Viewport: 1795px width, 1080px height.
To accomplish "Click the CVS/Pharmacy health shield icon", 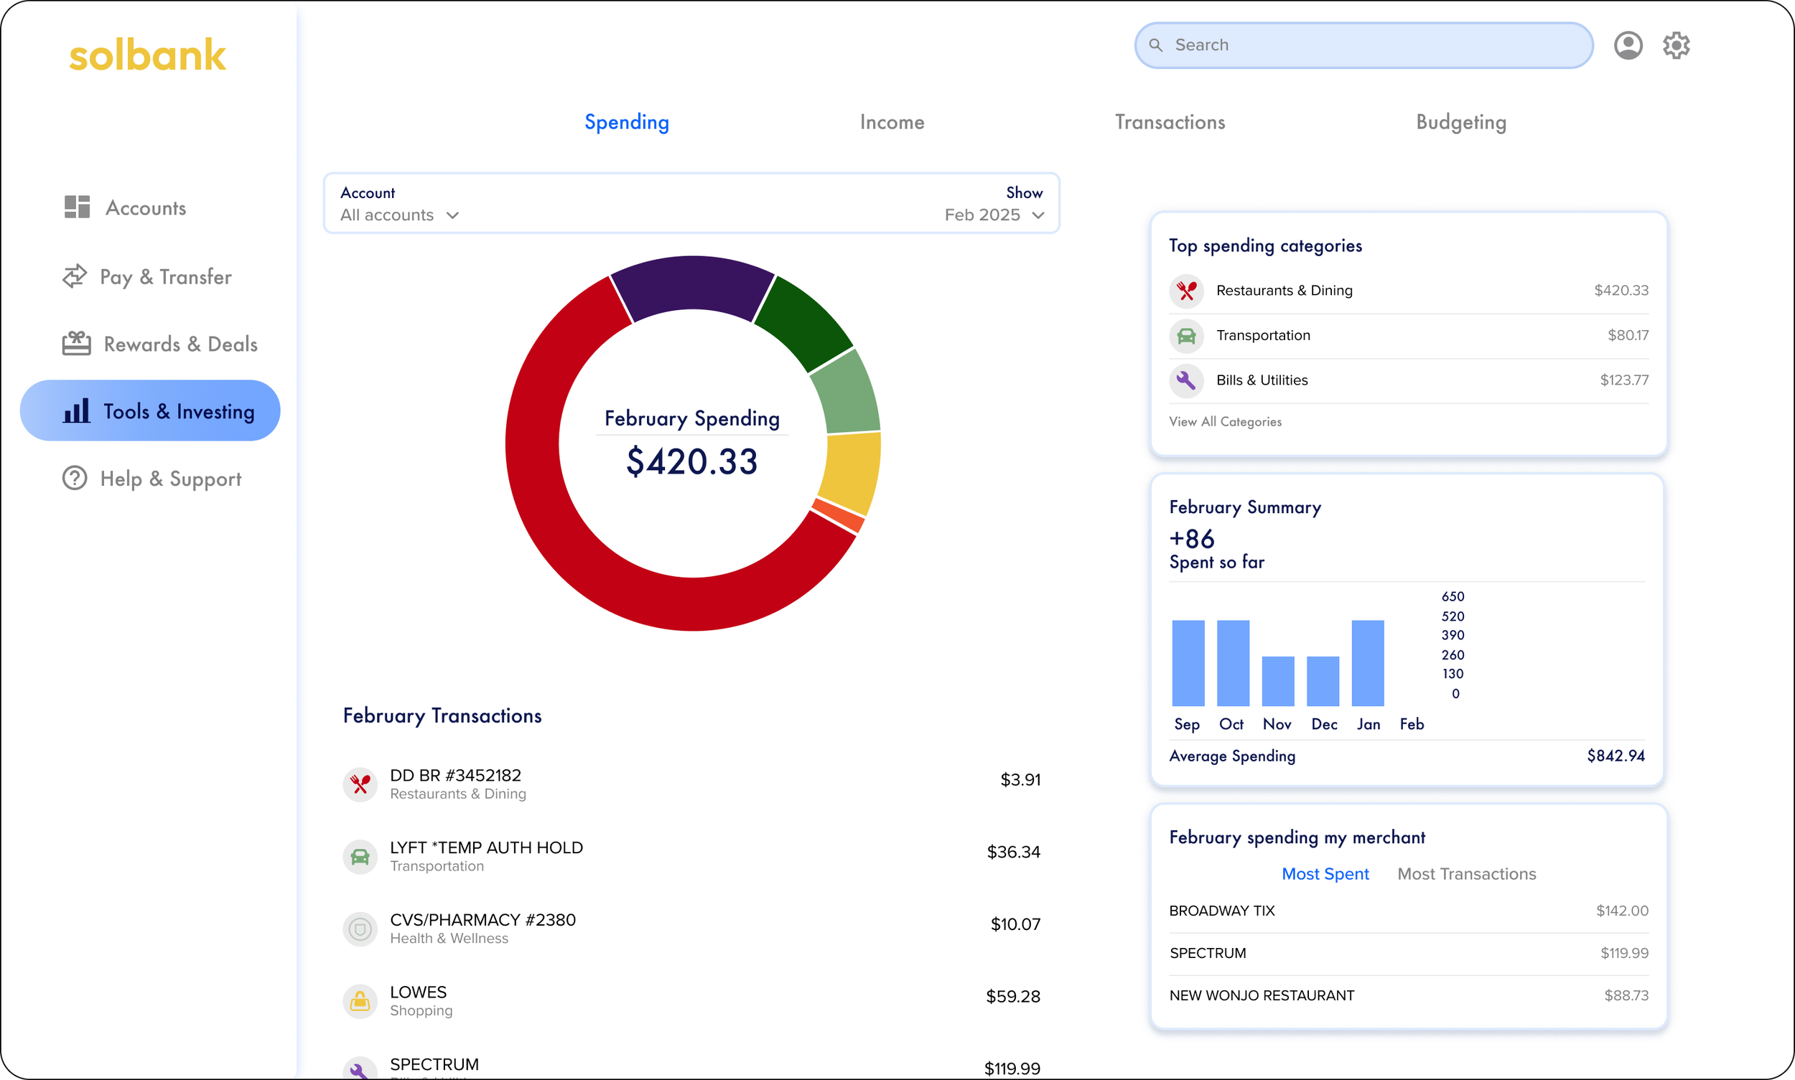I will 360,929.
